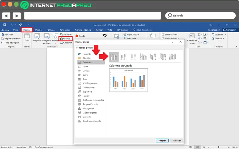The image size is (239, 149).
Task: Click the browser forward arrow button
Action: (17, 16)
